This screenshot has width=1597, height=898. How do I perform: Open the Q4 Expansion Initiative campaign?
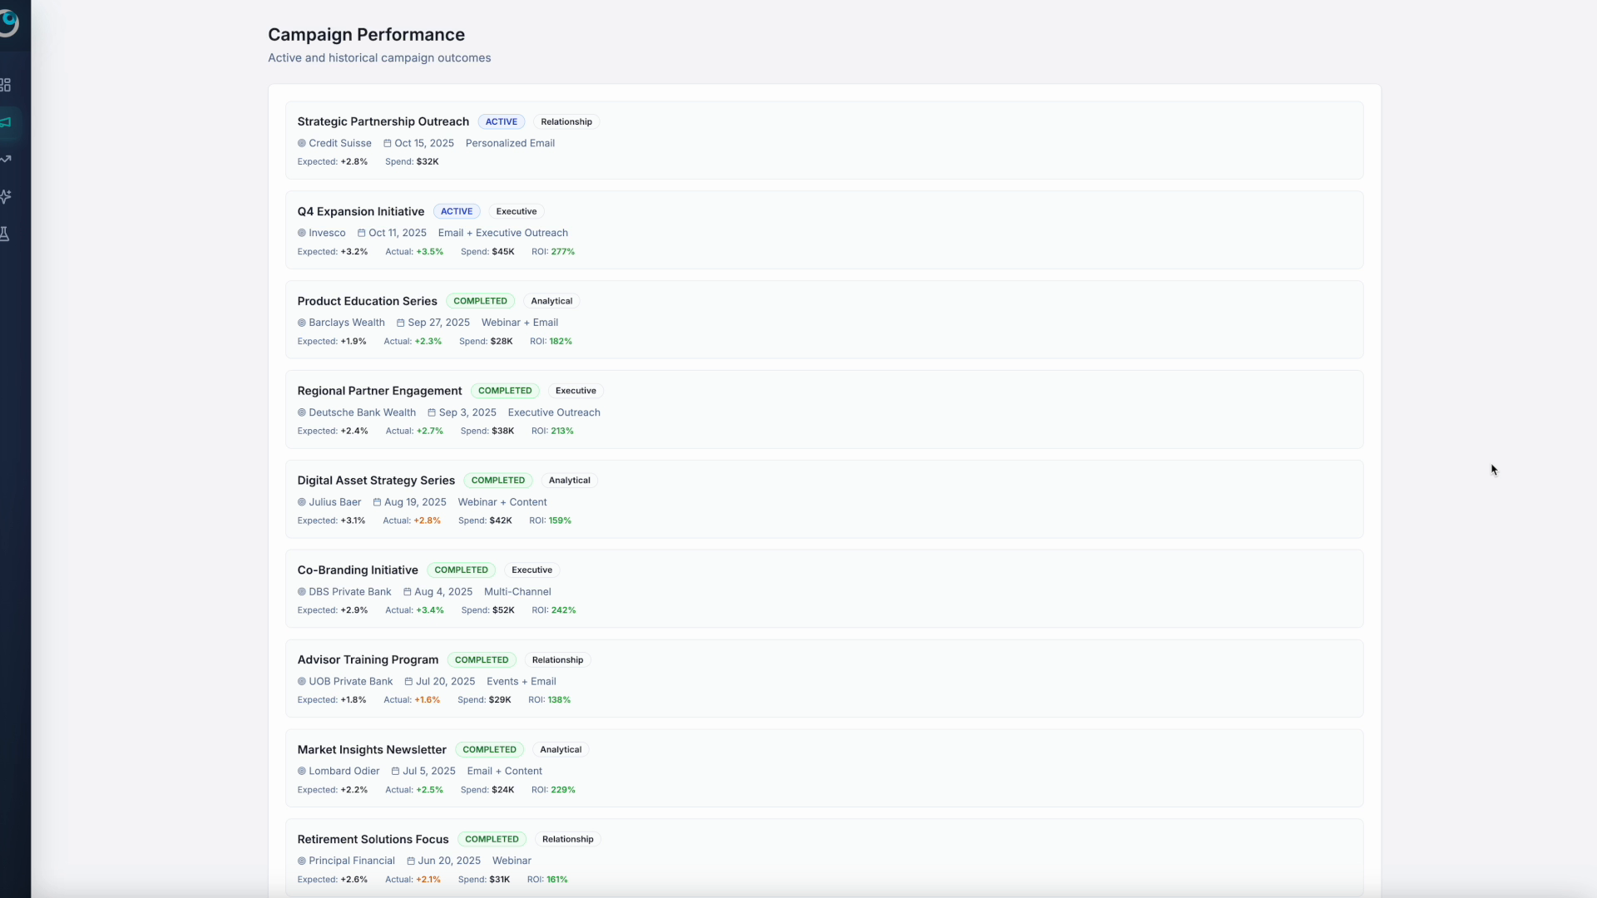[360, 211]
